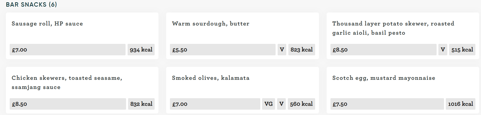Click the 934 kcal label
The width and height of the screenshot is (481, 115).
point(141,50)
